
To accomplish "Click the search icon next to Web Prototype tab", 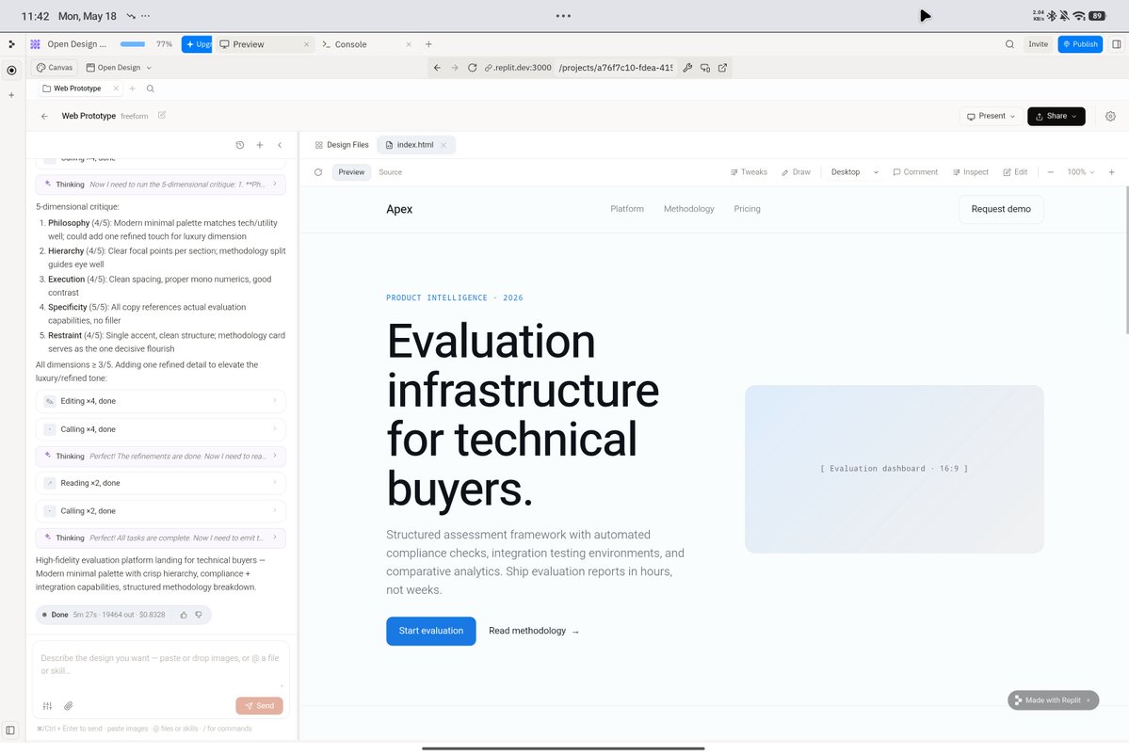I will tap(151, 88).
